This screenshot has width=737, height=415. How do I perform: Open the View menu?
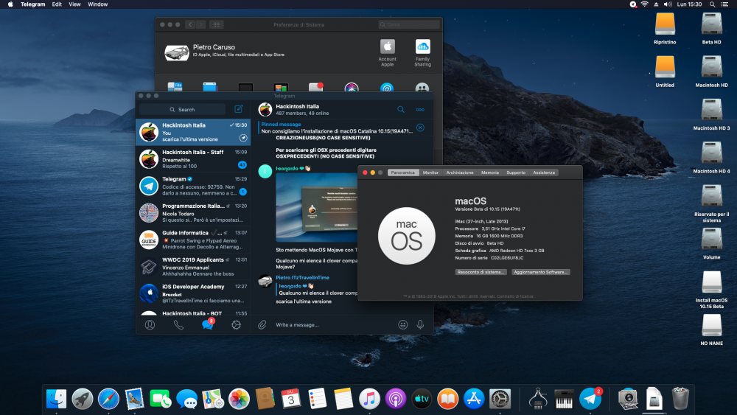click(74, 4)
